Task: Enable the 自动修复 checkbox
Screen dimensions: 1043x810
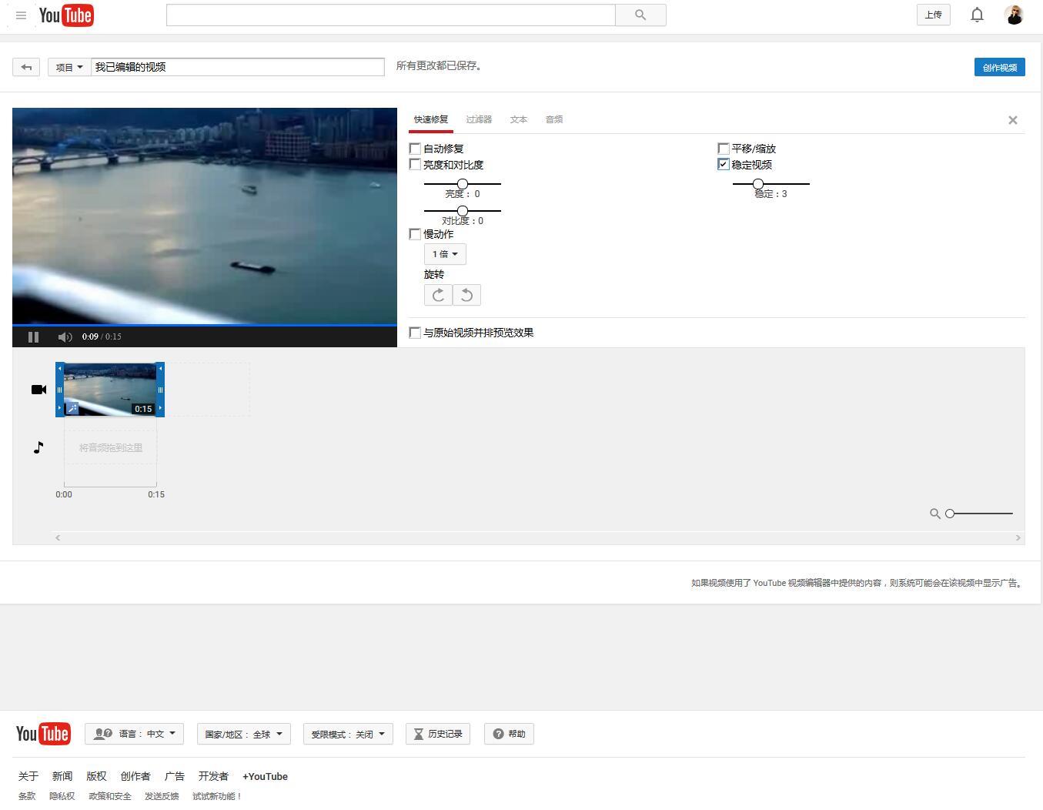Action: 416,149
